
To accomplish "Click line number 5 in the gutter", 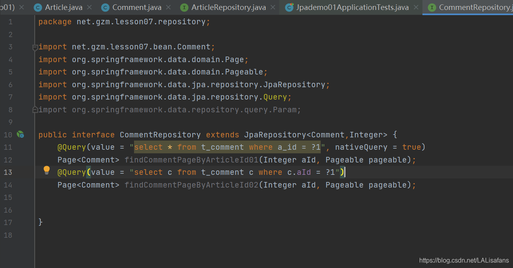I will coord(10,72).
